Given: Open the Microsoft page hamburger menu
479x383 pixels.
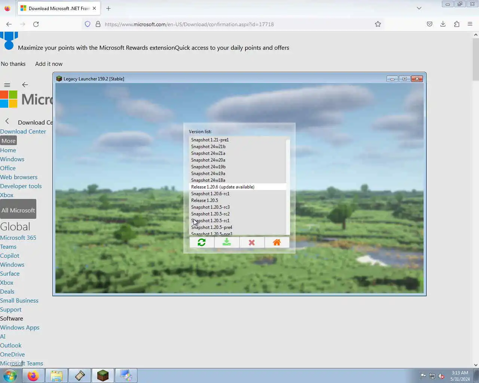Looking at the screenshot, I should (7, 85).
